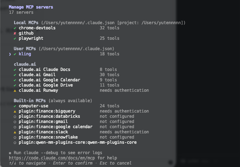Click the circle icon beside plugin:finance:databricks
This screenshot has width=240, height=167.
click(x=15, y=117)
